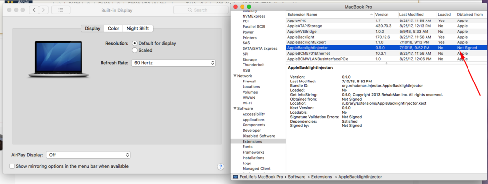The height and width of the screenshot is (184, 488).
Task: Select SAS in the sidebar
Action: point(246,43)
